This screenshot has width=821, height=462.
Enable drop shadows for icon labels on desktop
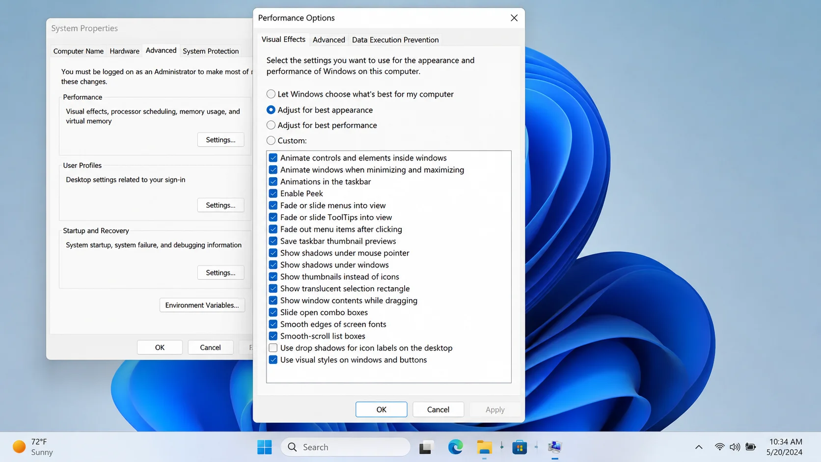[273, 348]
